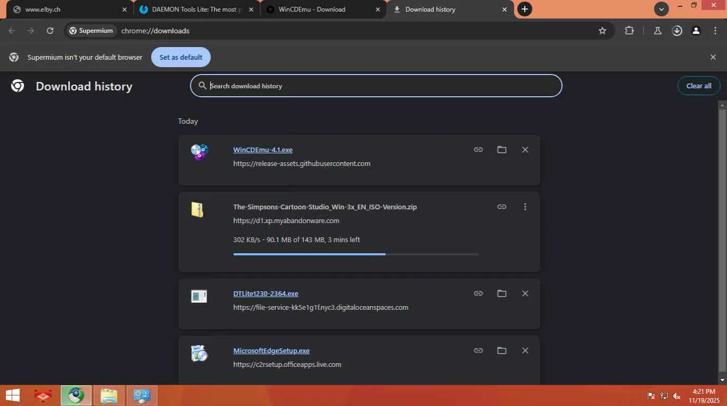Copy download link for DTLite1230-2364.exe

(478, 293)
